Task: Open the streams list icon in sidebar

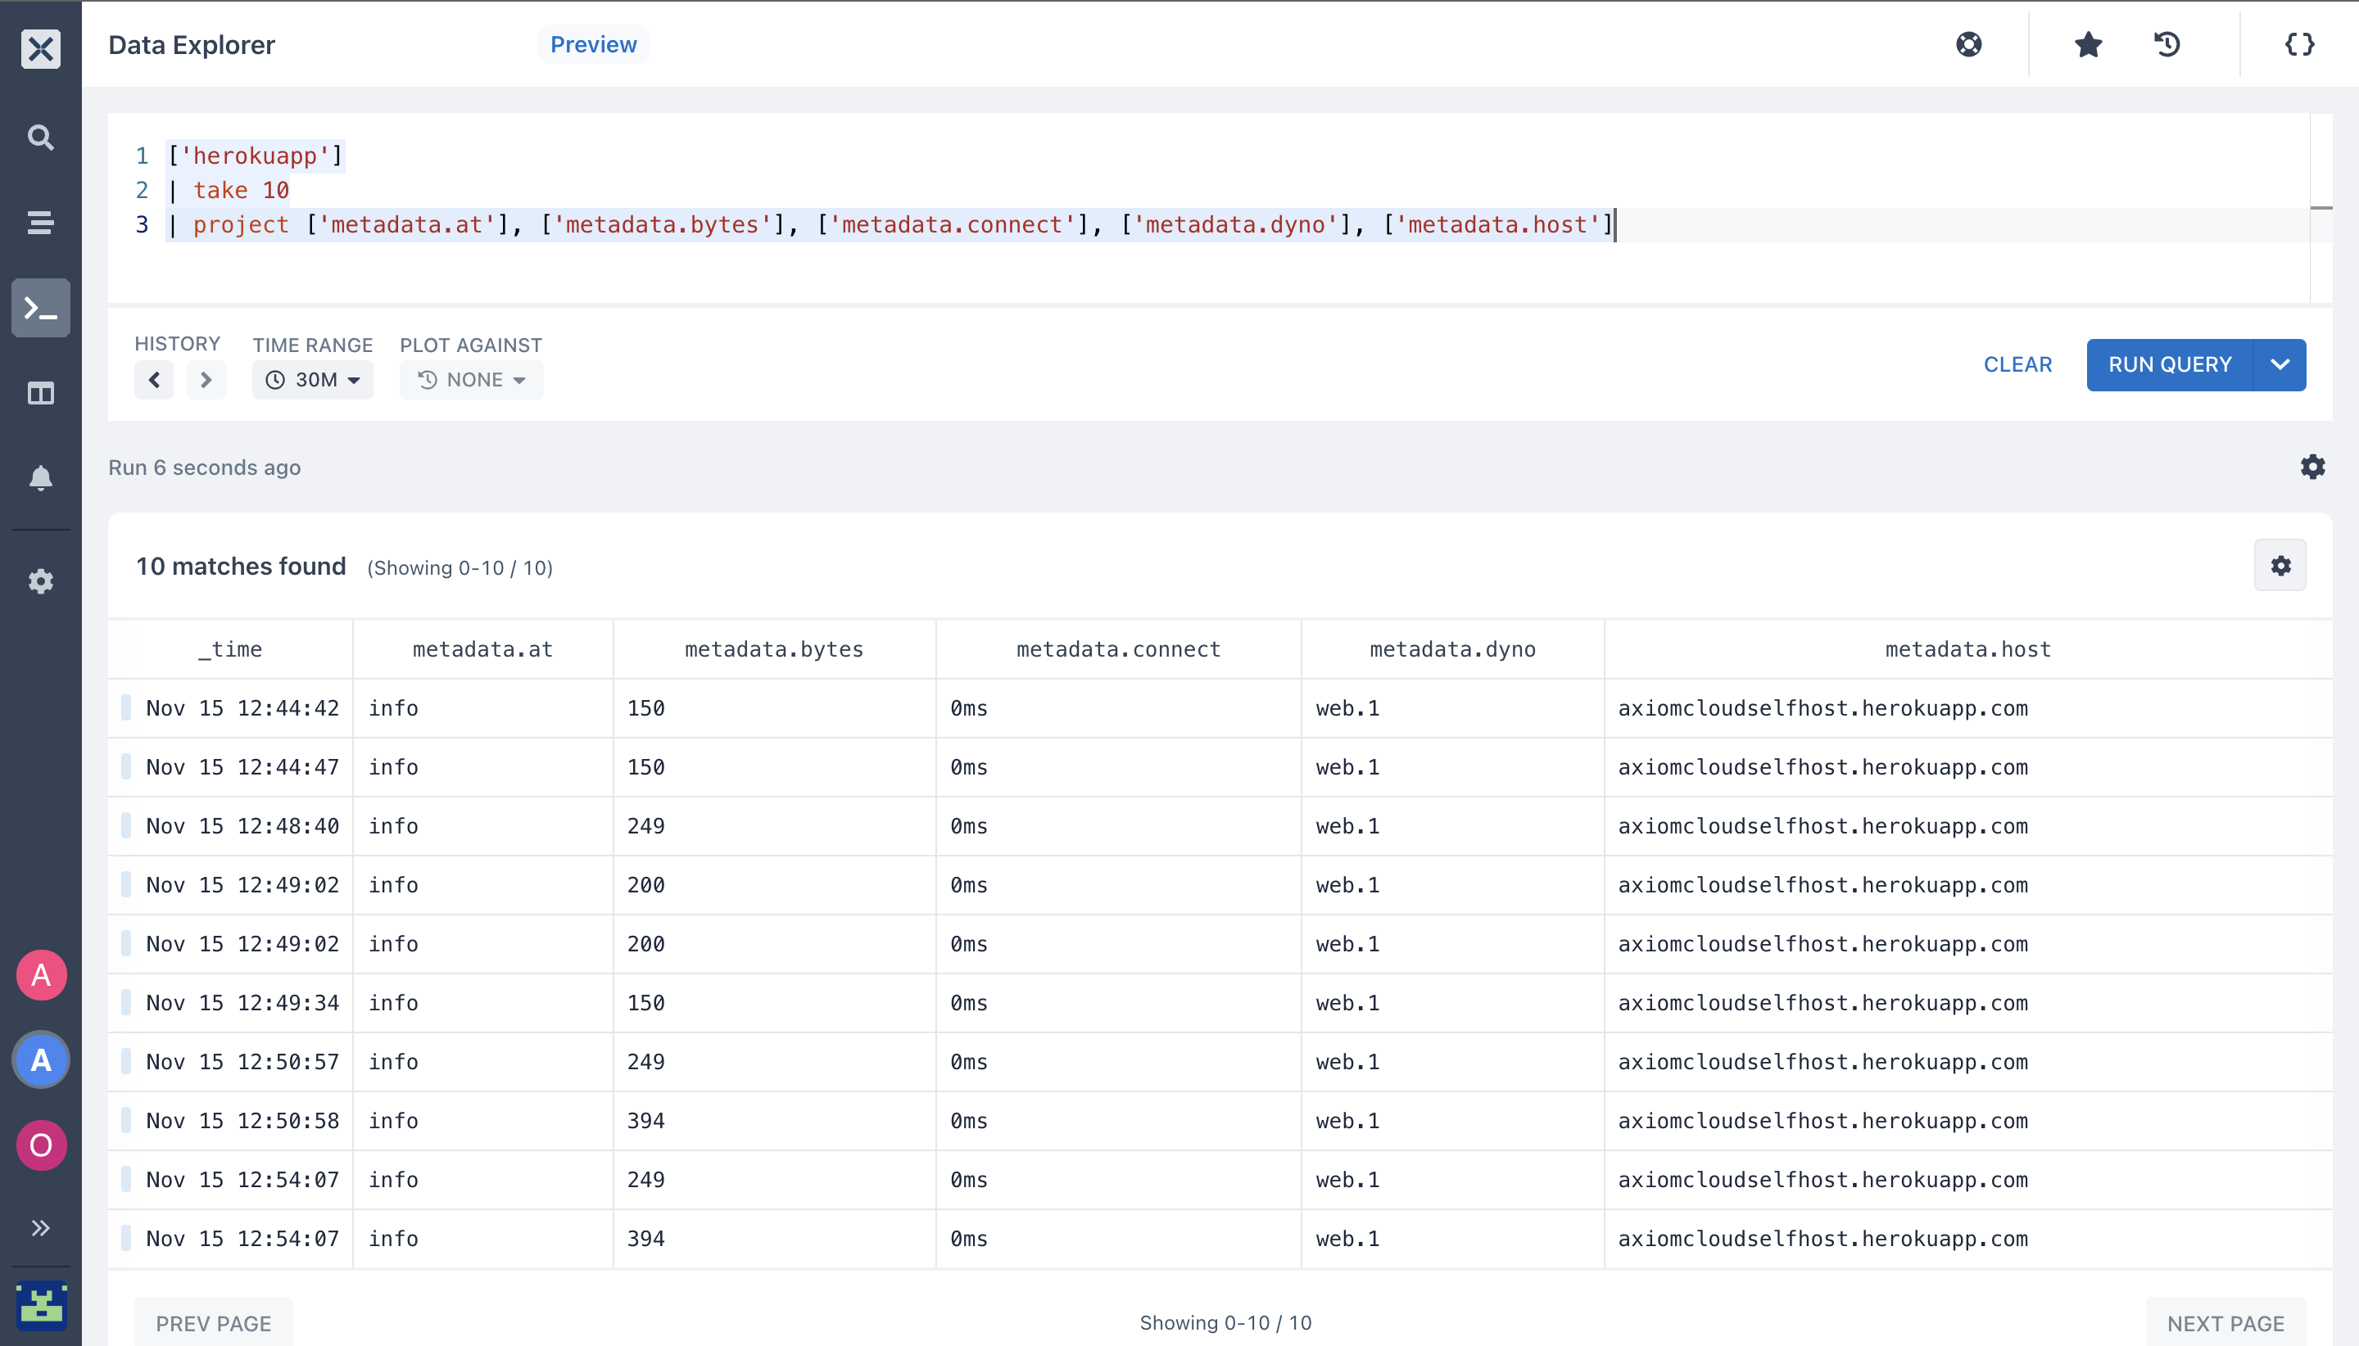Action: click(40, 223)
